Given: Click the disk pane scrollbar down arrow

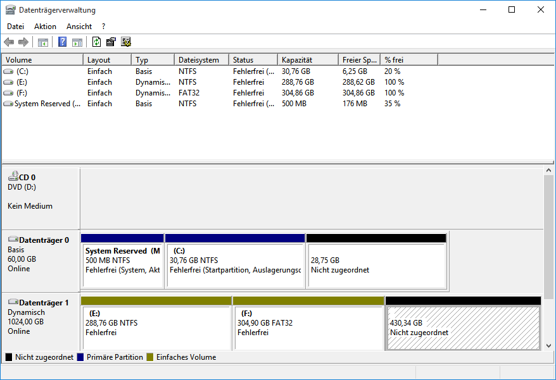Looking at the screenshot, I should pyautogui.click(x=548, y=346).
